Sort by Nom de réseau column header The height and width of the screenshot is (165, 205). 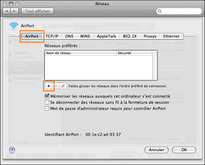81,53
